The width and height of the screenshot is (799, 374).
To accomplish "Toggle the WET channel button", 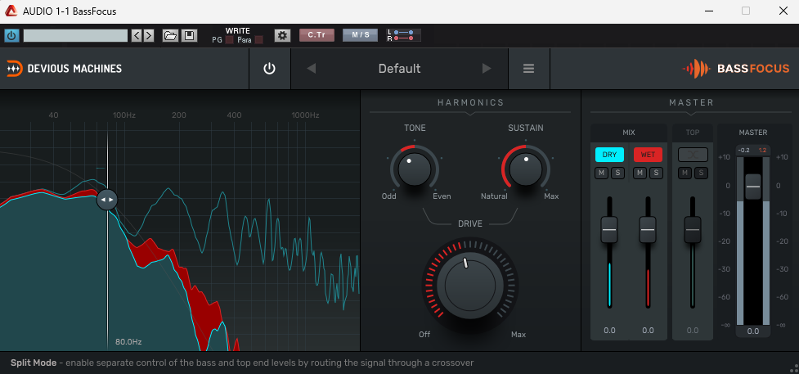I will coord(648,155).
